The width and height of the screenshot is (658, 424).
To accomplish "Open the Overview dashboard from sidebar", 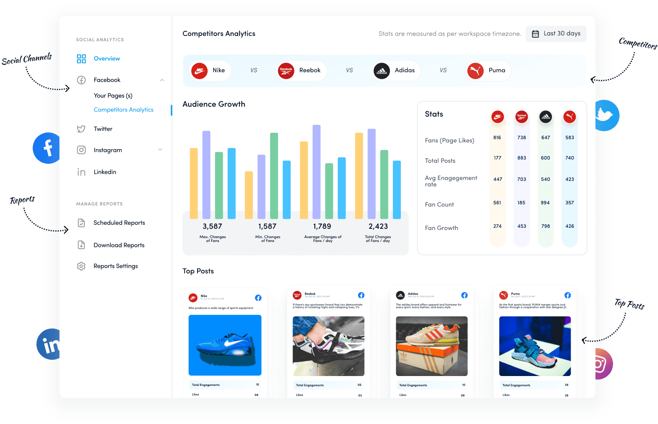I will (106, 58).
